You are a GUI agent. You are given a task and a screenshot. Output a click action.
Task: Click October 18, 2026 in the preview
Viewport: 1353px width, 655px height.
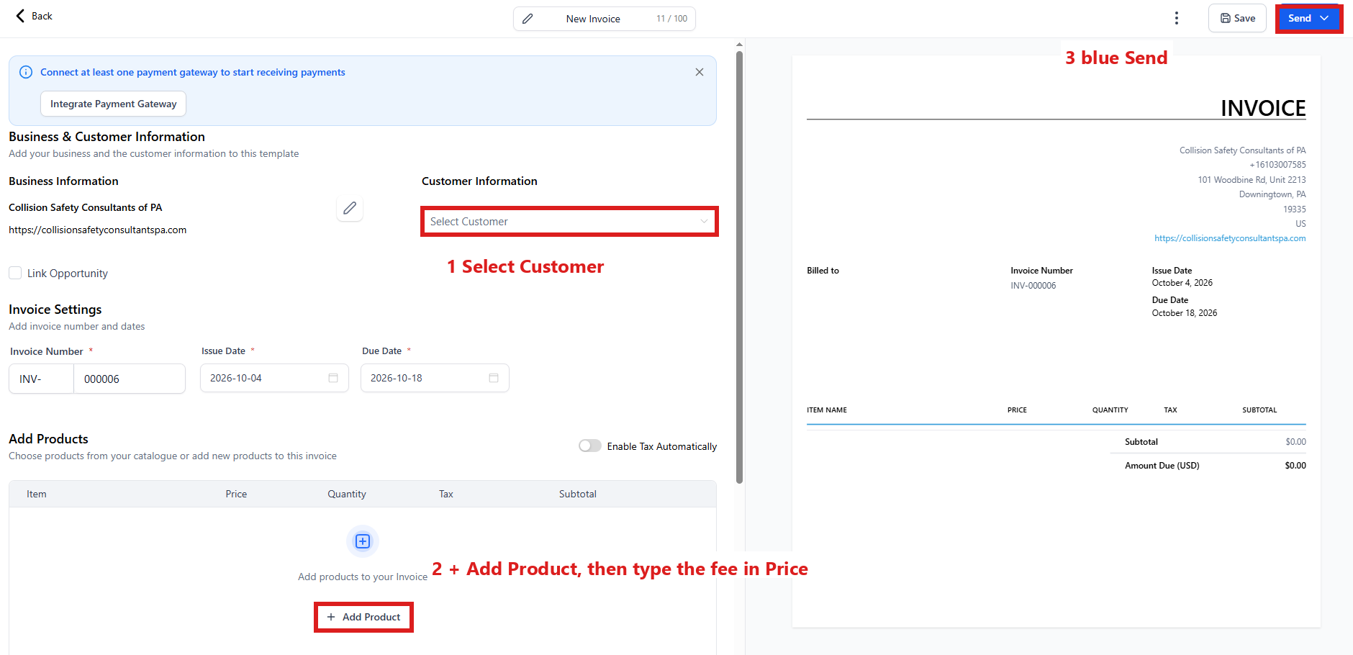pos(1185,313)
